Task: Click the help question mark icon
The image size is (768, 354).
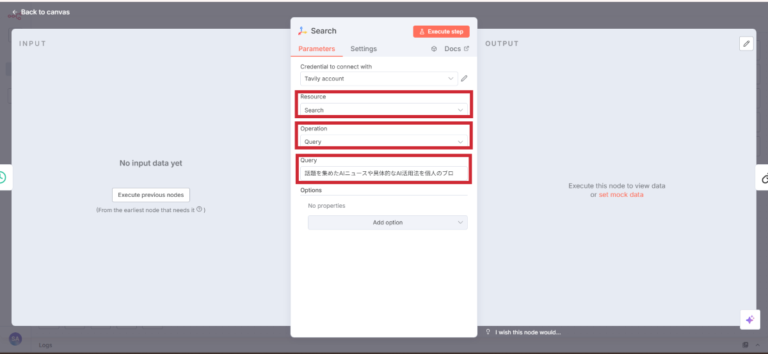Action: pos(199,209)
